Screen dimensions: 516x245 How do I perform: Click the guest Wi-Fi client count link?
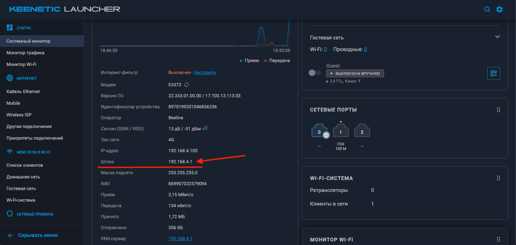pyautogui.click(x=325, y=49)
